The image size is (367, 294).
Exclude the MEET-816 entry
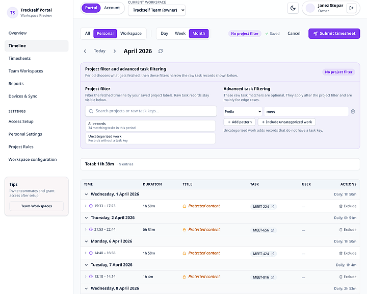click(x=348, y=277)
